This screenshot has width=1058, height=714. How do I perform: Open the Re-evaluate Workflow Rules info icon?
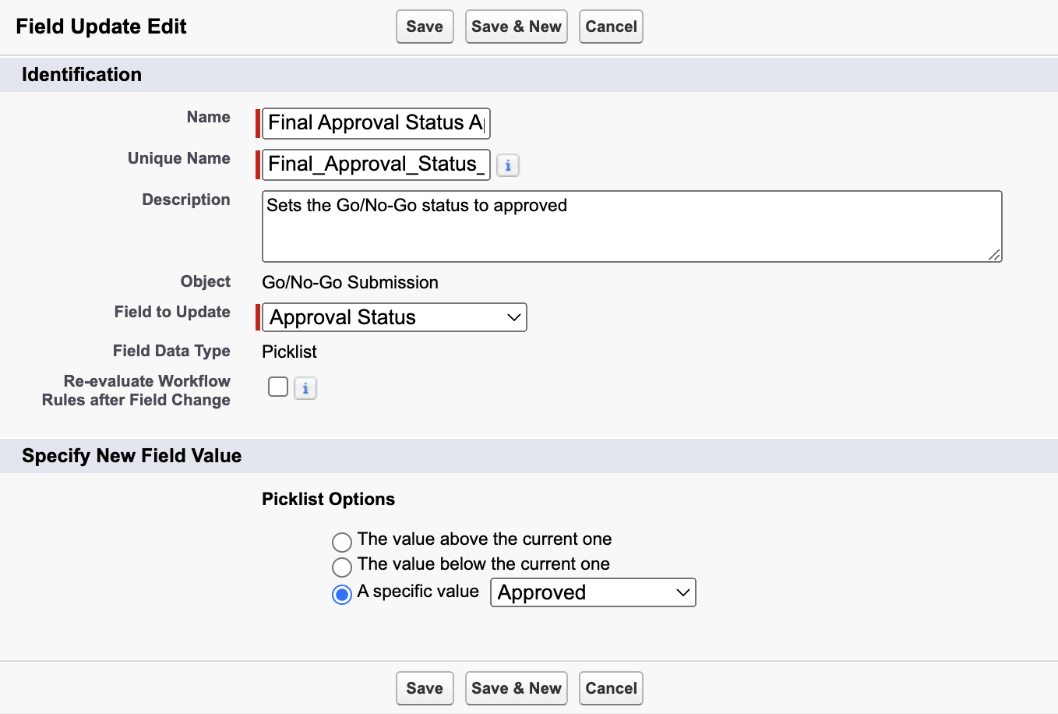click(305, 387)
